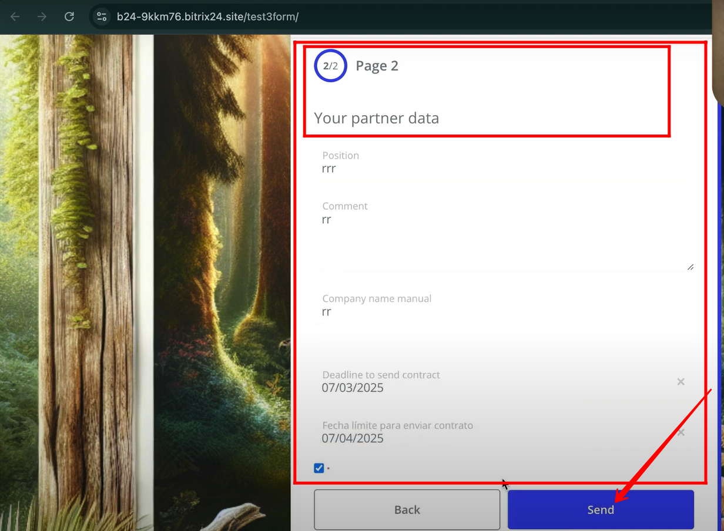Toggle the consent checkbox above the Back button
Image resolution: width=724 pixels, height=531 pixels.
[319, 468]
